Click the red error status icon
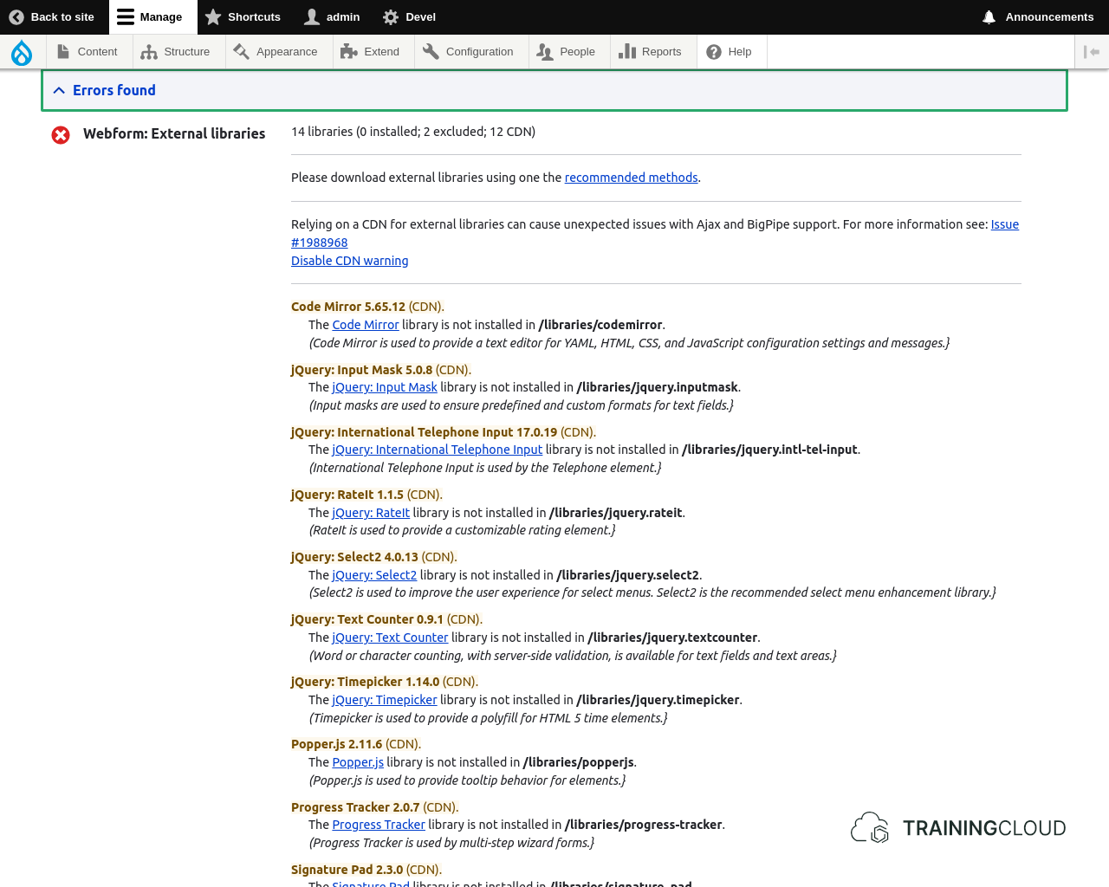This screenshot has width=1109, height=887. tap(61, 135)
